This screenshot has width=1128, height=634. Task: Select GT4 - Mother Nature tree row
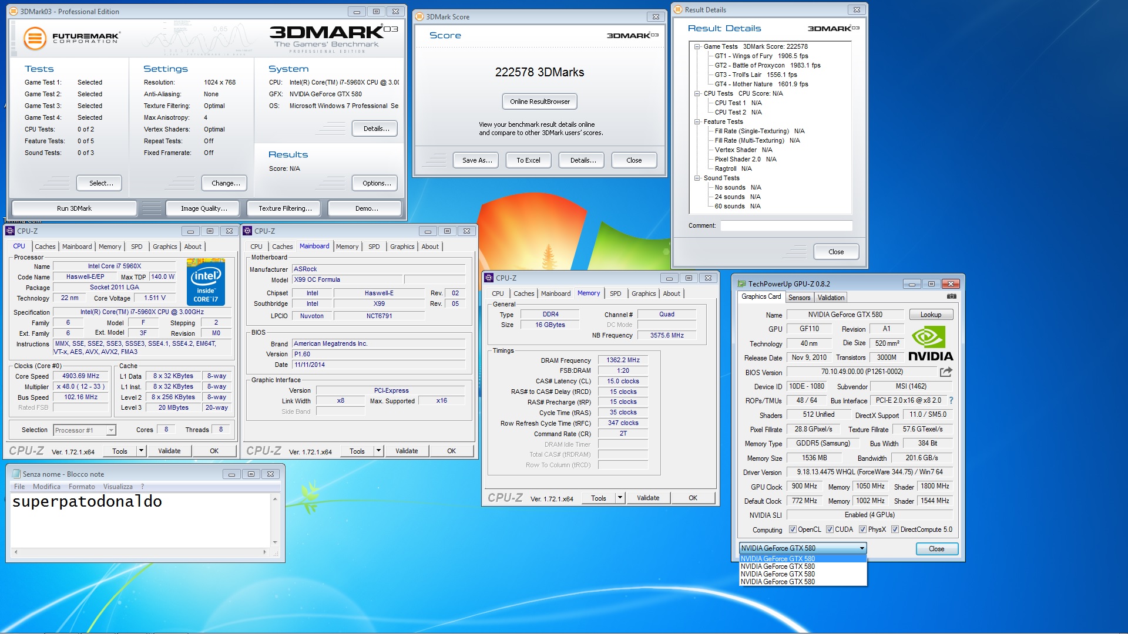761,84
